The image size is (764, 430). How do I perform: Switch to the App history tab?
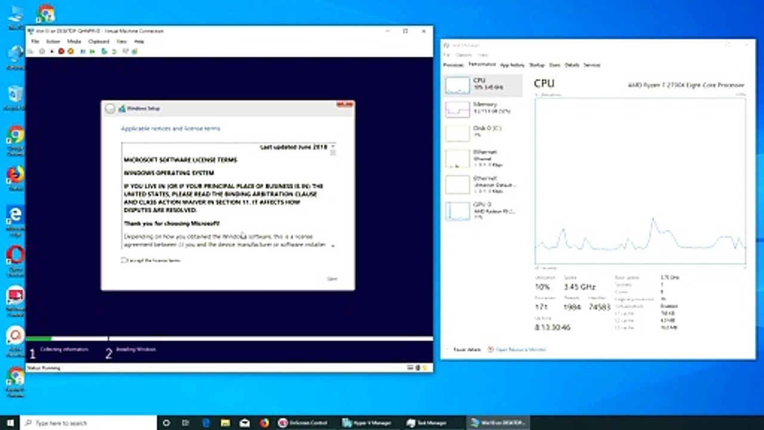click(512, 64)
